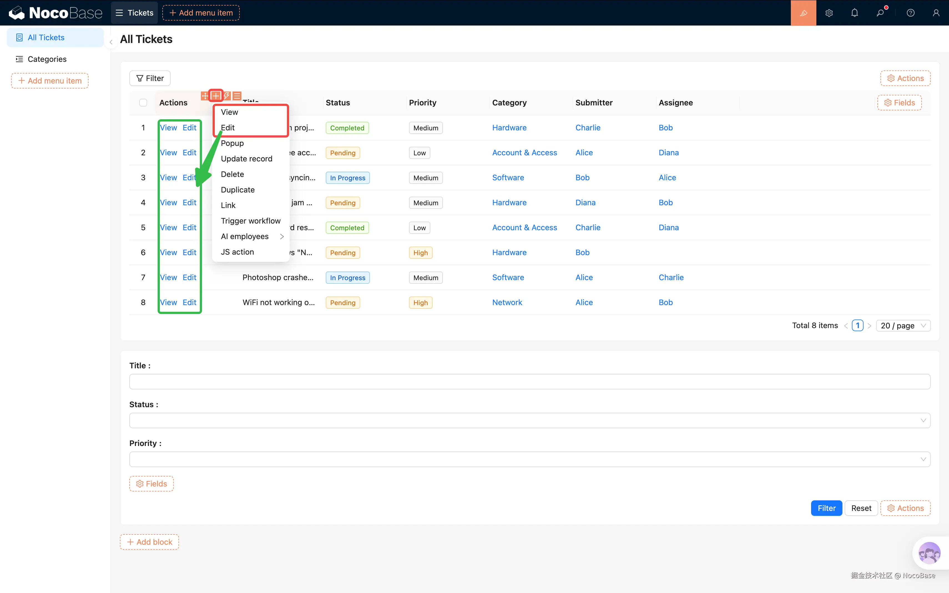
Task: Select Duplicate from the action menu
Action: [237, 190]
